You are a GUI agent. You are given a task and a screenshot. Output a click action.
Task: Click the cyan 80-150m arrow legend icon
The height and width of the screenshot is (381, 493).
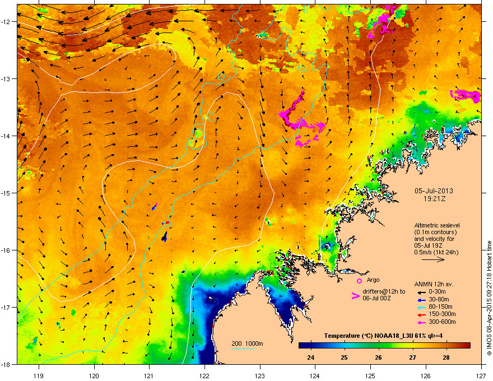pos(422,307)
